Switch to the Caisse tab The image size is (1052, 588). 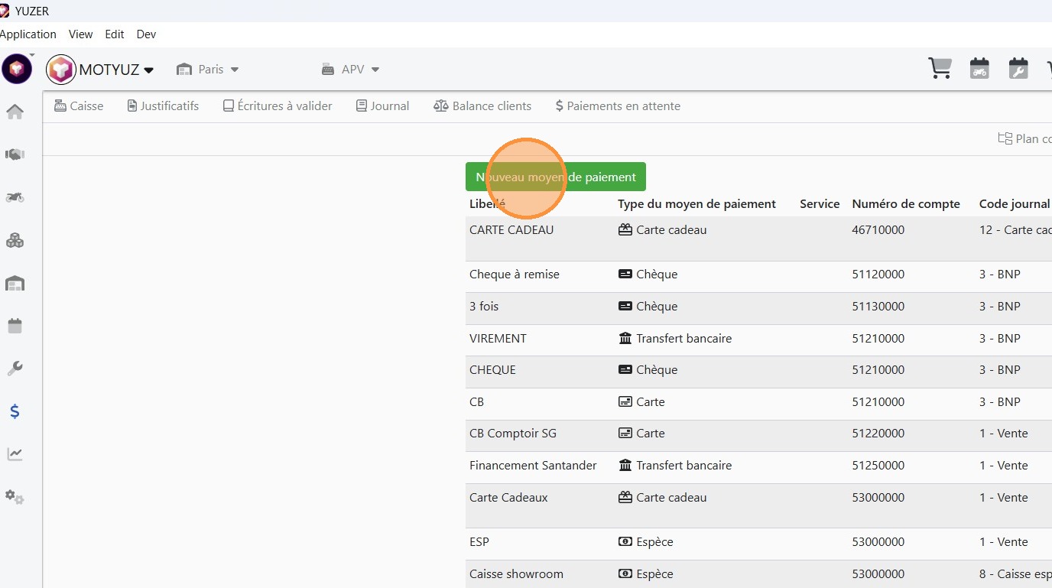coord(79,106)
